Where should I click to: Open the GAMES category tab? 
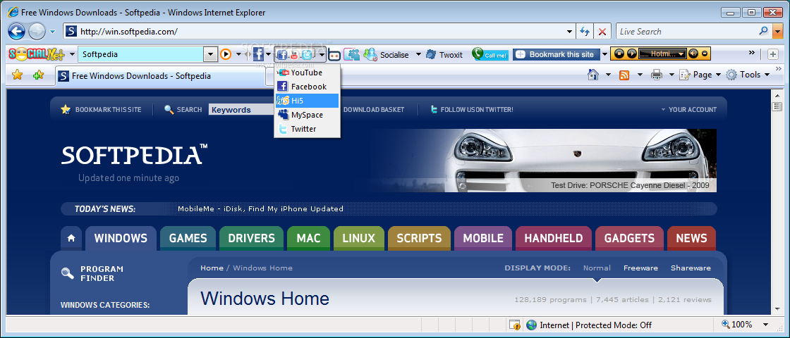[188, 239]
